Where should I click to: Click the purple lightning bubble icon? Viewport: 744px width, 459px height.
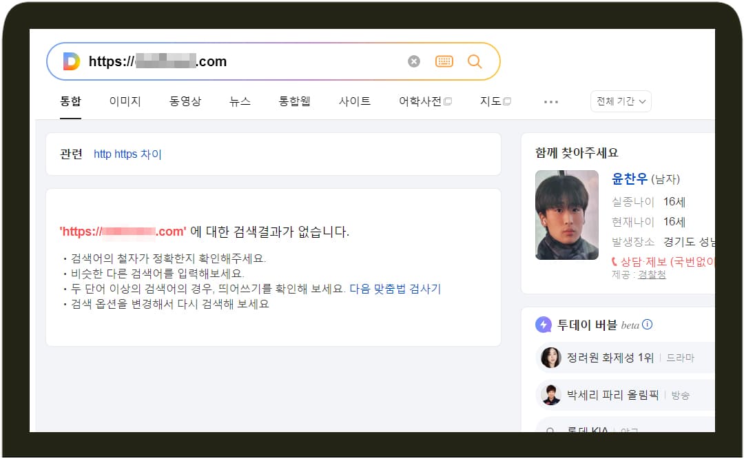[544, 324]
